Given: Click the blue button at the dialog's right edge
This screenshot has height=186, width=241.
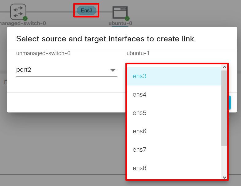Looking at the screenshot, I should (x=230, y=103).
